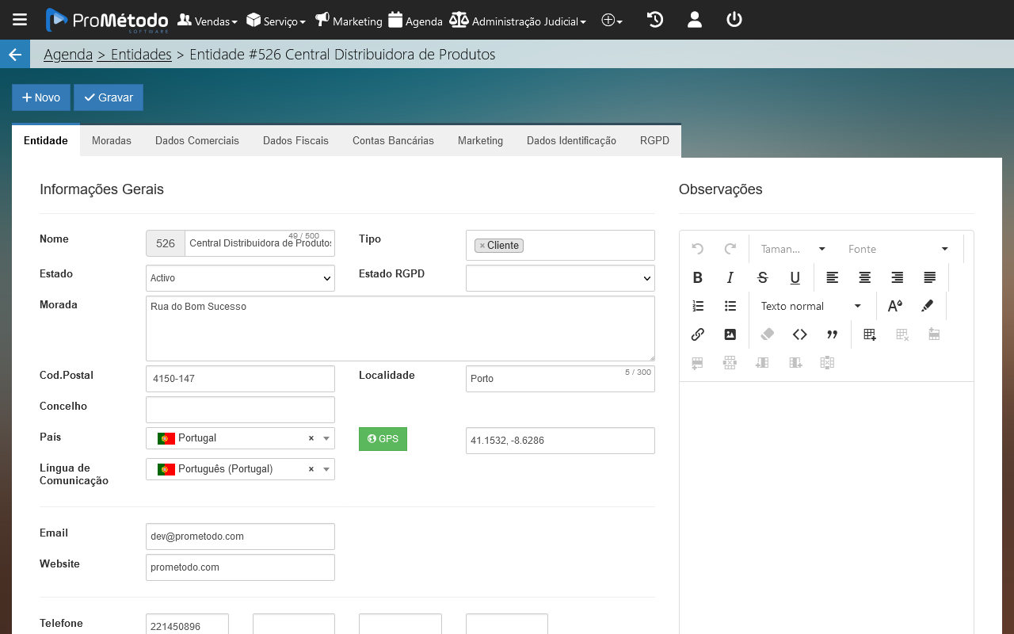Open the Texto normal style dropdown
The height and width of the screenshot is (634, 1014).
[810, 306]
